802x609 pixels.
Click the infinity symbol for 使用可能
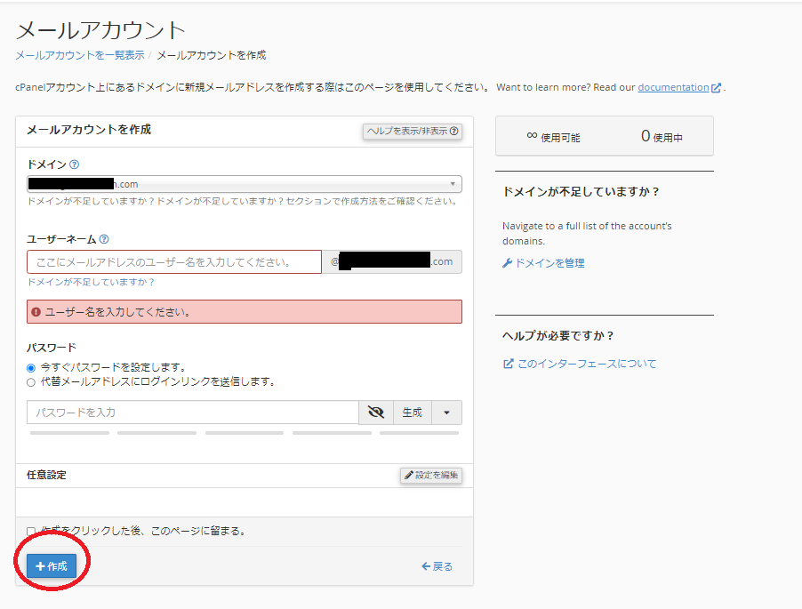pyautogui.click(x=532, y=136)
